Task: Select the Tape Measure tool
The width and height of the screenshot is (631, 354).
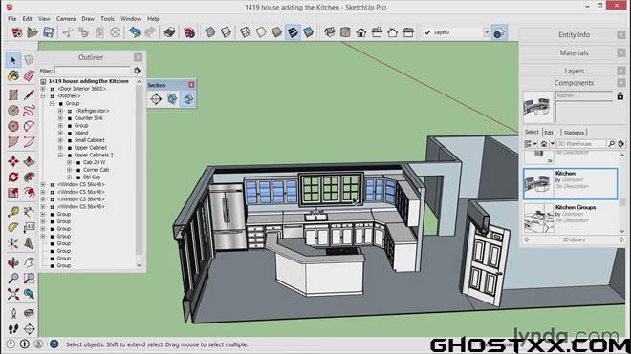Action: pos(13,212)
